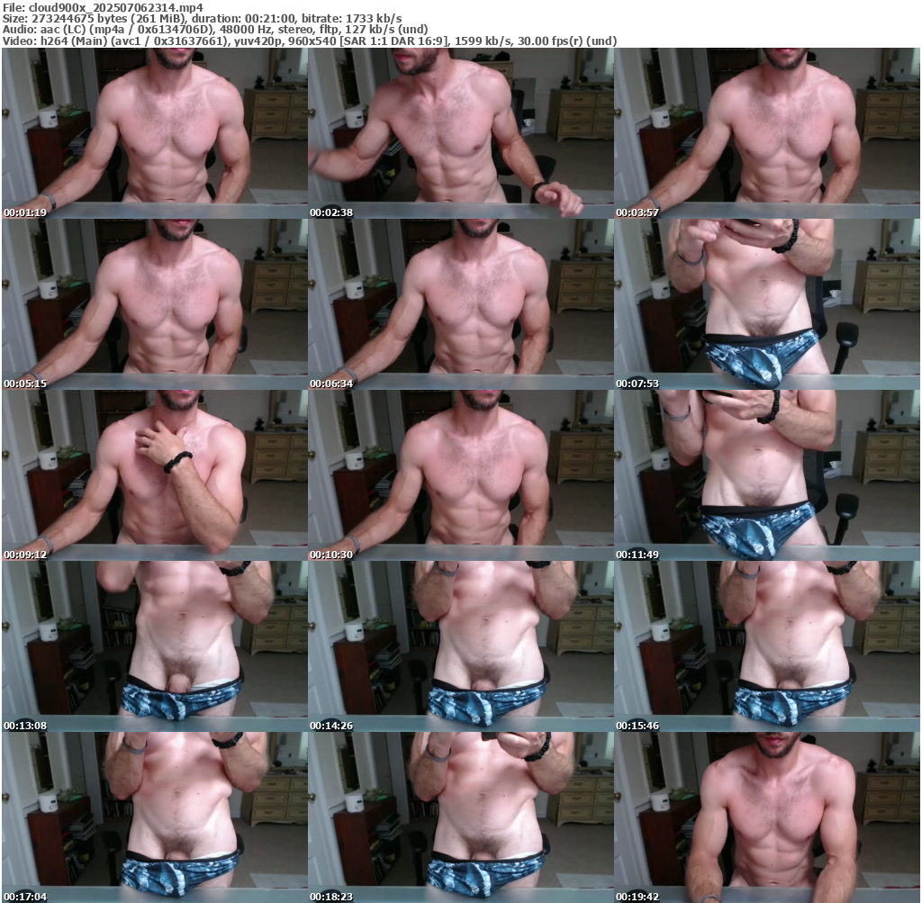Image resolution: width=922 pixels, height=903 pixels.
Task: Click the frame labeled 00:18:23
Action: click(461, 817)
